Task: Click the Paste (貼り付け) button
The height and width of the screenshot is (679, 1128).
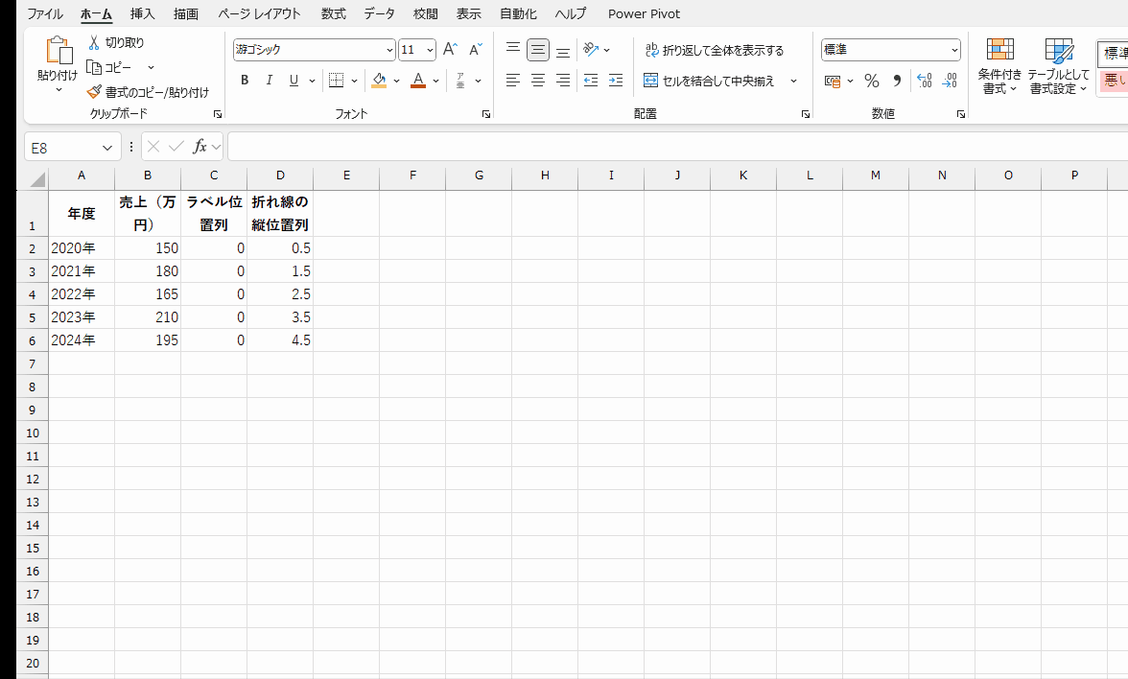Action: [x=56, y=59]
